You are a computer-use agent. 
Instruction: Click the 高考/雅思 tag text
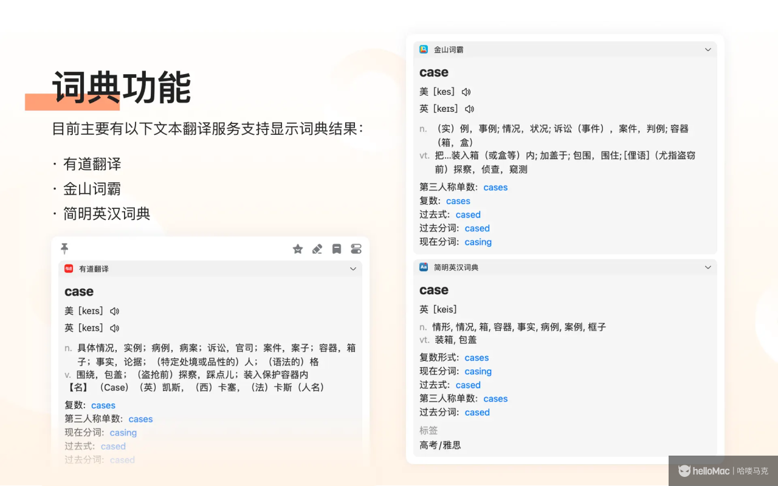tap(440, 445)
